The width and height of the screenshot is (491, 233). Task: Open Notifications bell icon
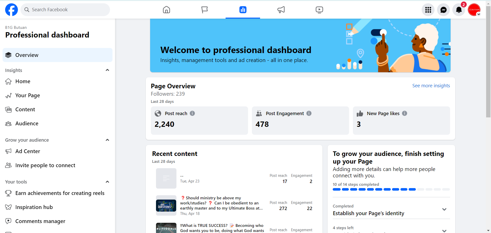(459, 10)
